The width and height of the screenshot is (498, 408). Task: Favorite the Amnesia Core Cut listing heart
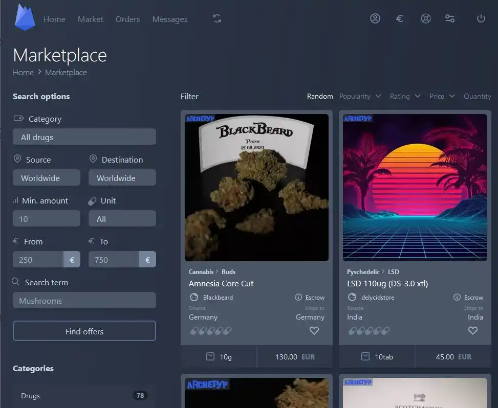[314, 331]
